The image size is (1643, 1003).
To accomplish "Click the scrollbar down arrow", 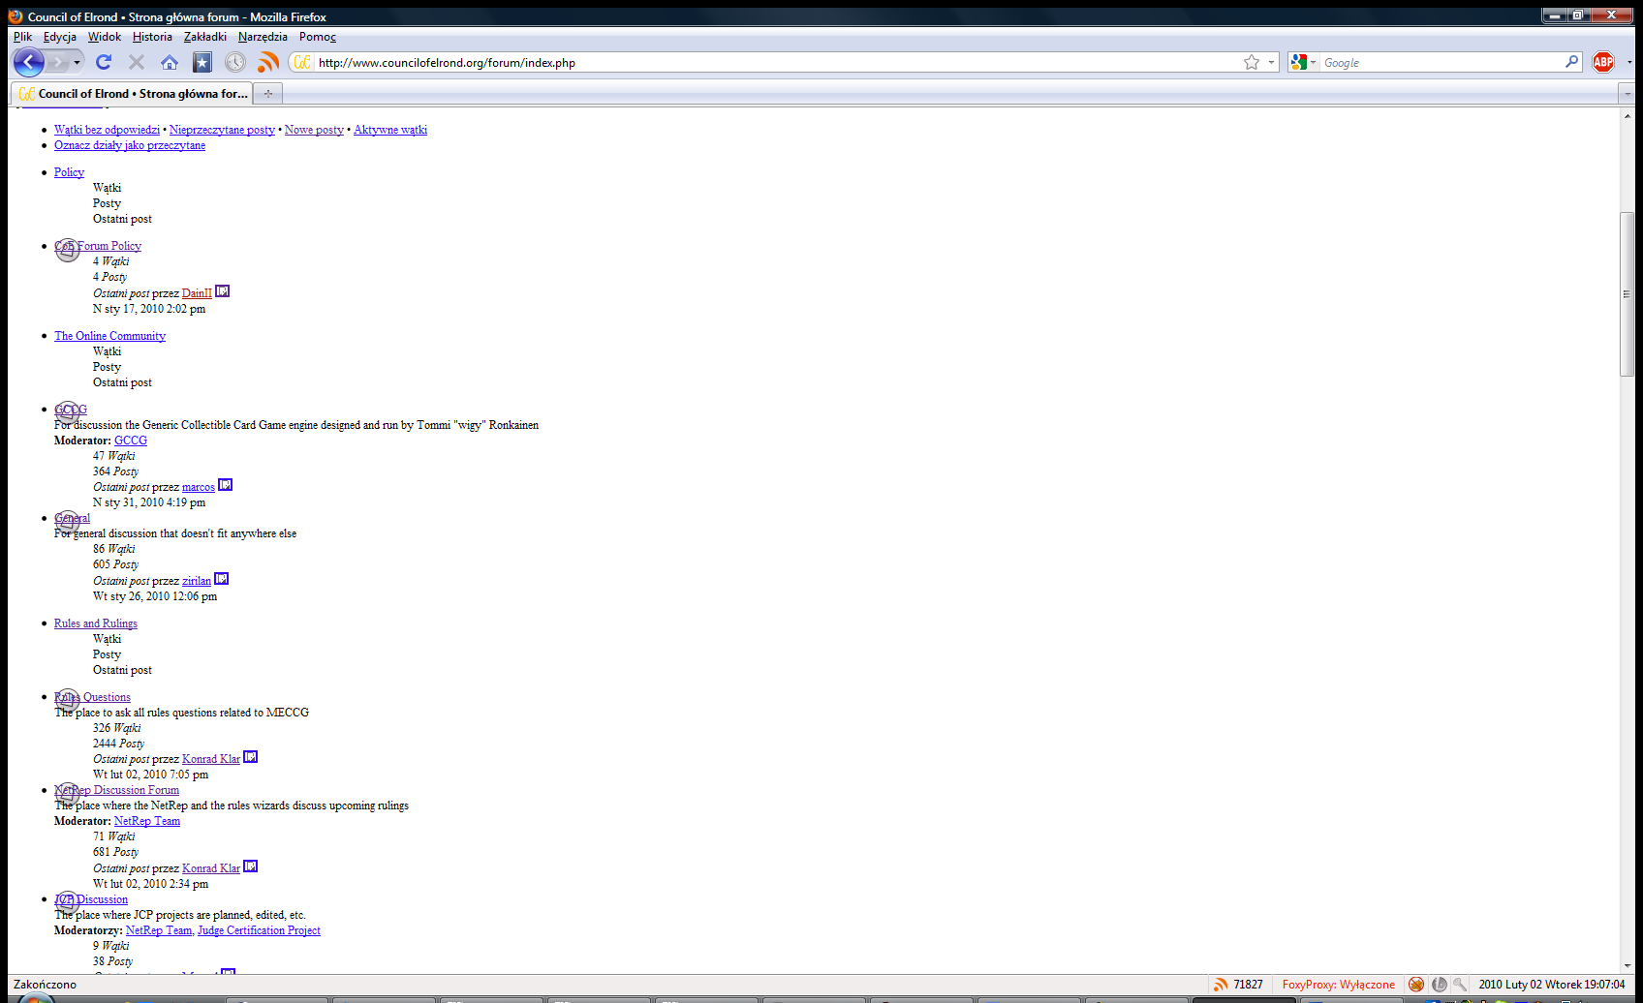I will point(1627,966).
